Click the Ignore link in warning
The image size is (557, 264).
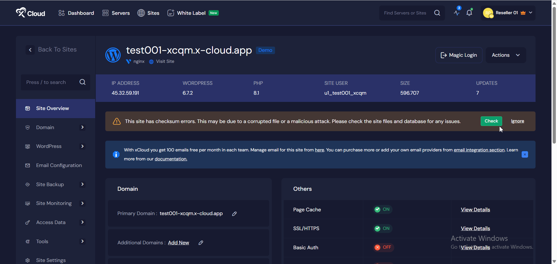(x=517, y=121)
